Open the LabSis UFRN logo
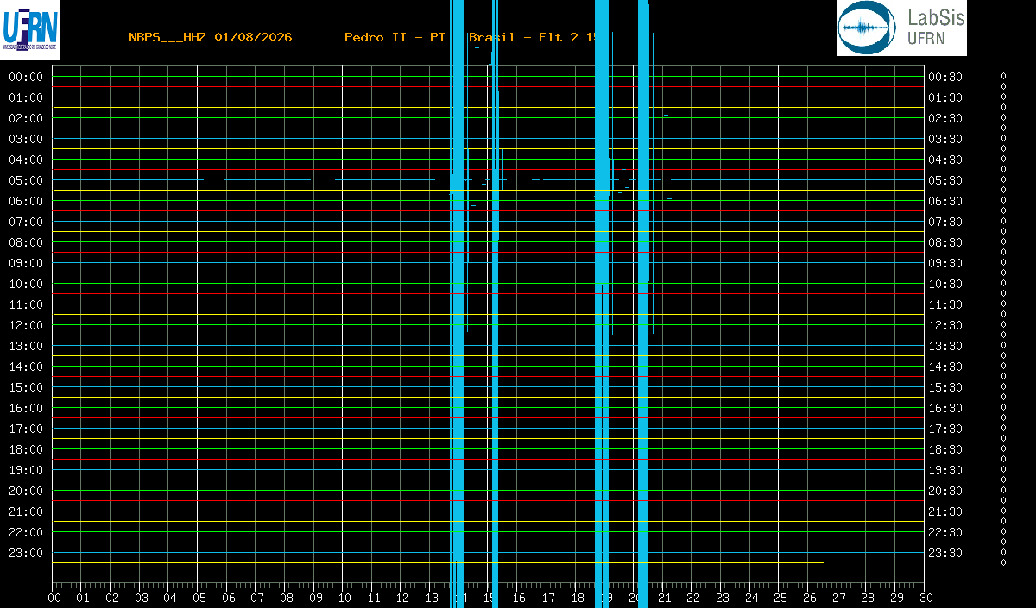Screen dimensions: 1036x608 [x=901, y=28]
